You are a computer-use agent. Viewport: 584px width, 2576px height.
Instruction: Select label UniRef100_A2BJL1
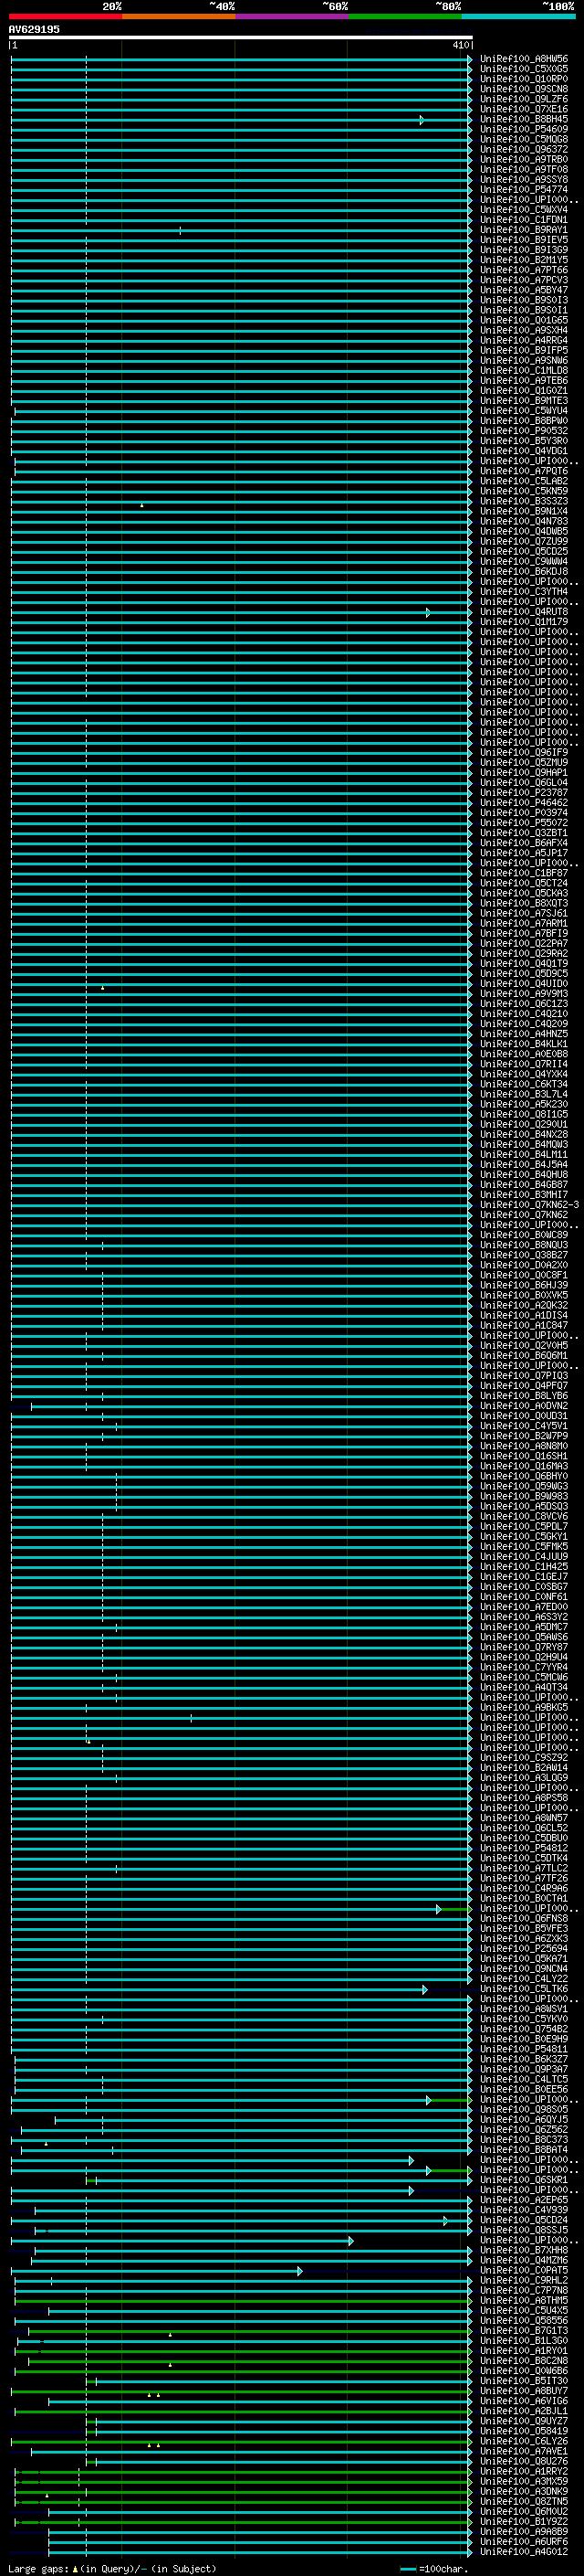click(x=524, y=2410)
